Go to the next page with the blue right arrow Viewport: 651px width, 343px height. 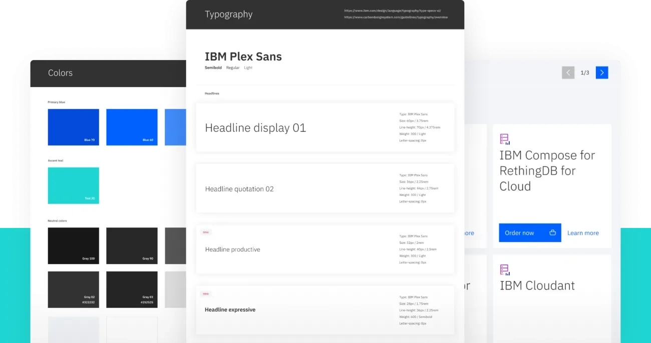pyautogui.click(x=602, y=72)
